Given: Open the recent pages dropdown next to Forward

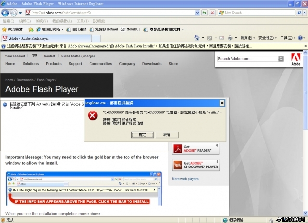Looking at the screenshot, I should 20,13.
